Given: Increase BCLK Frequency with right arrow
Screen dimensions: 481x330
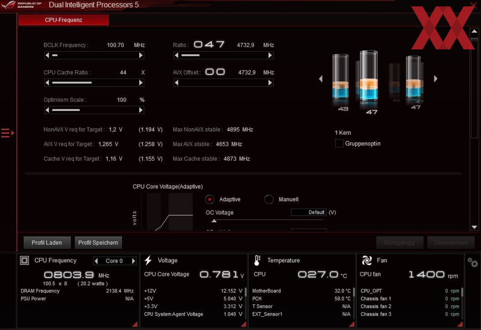Looking at the screenshot, I should click(x=141, y=55).
